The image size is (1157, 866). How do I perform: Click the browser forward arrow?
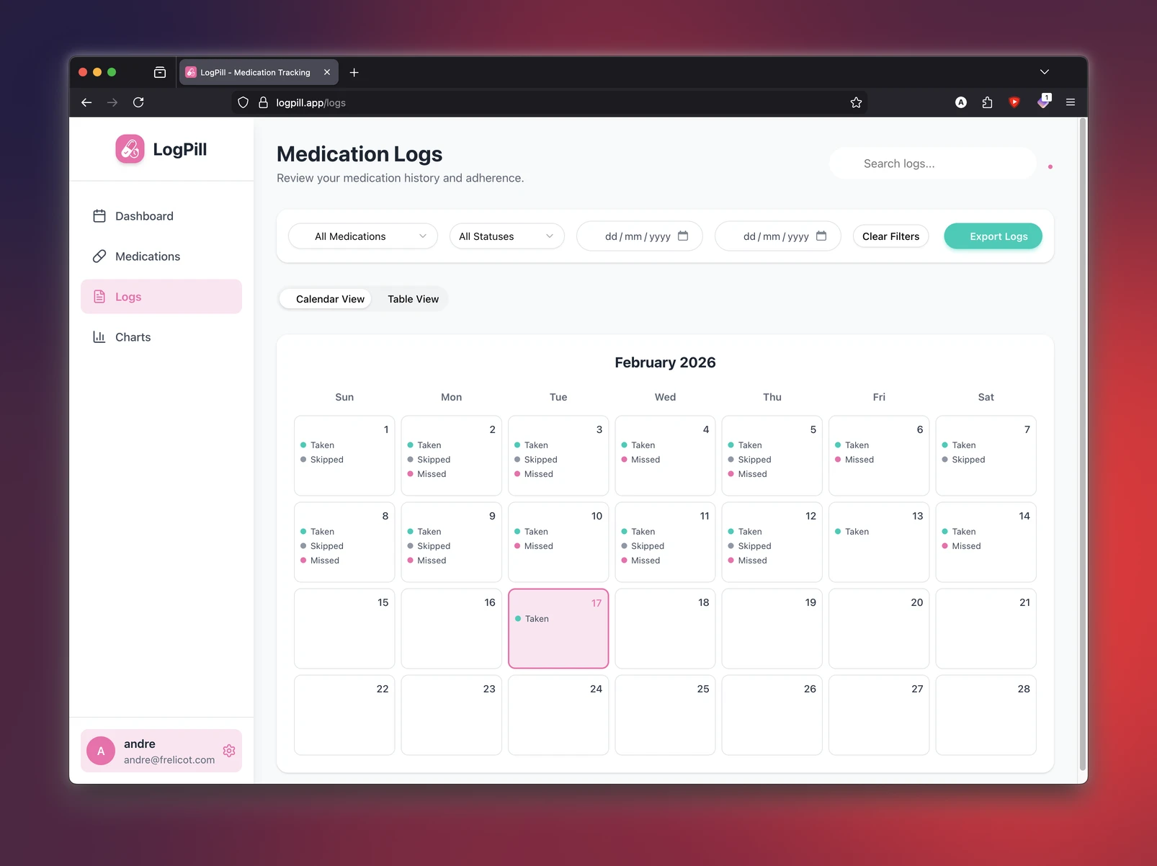[x=112, y=102]
